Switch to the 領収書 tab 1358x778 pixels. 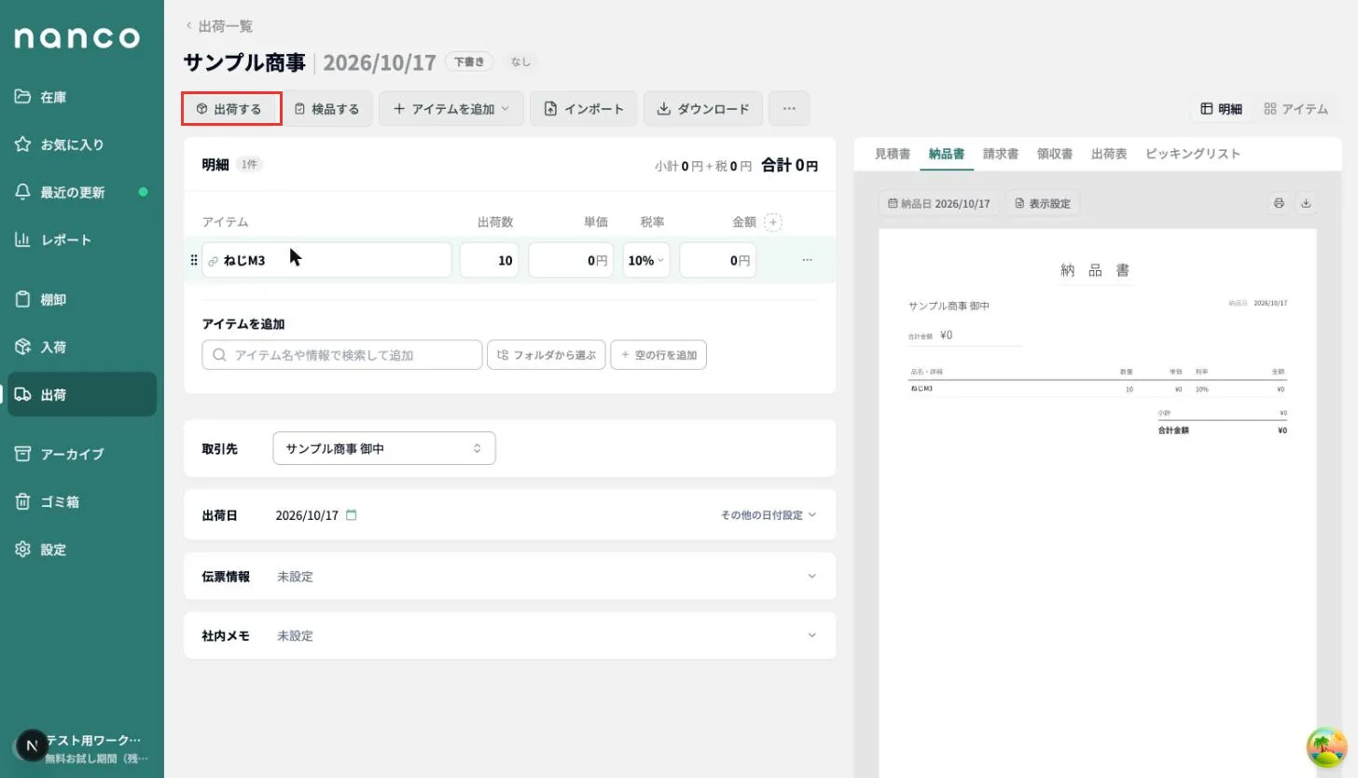point(1055,154)
